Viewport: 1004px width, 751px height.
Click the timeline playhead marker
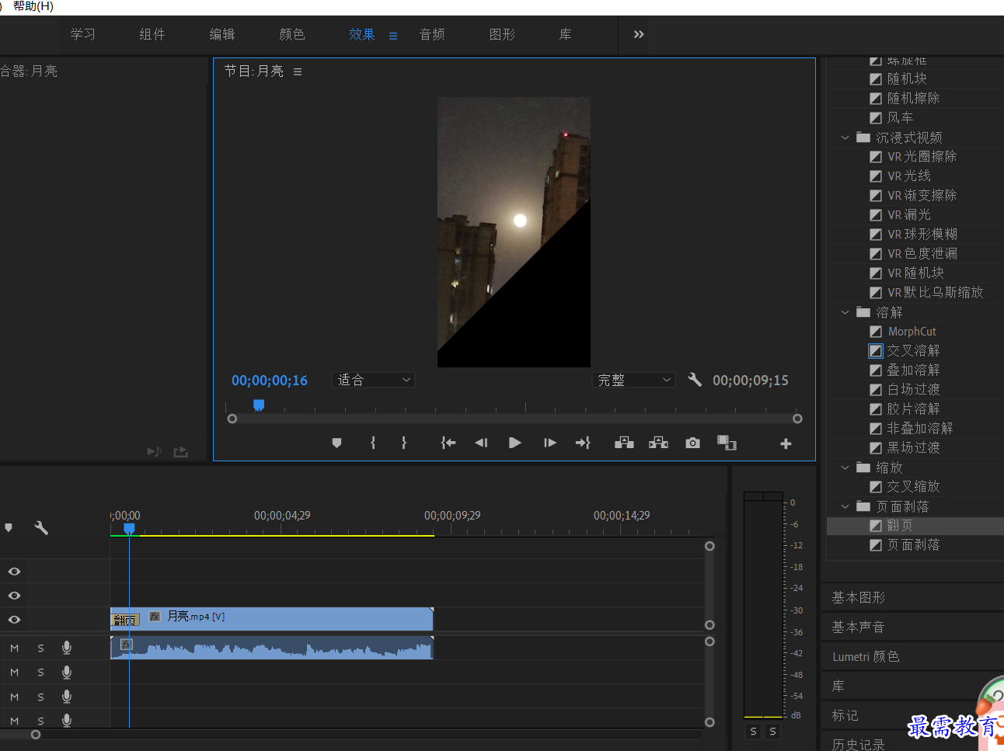click(x=129, y=528)
